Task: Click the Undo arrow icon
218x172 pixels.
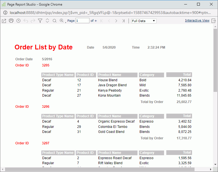Action: (x=26, y=21)
